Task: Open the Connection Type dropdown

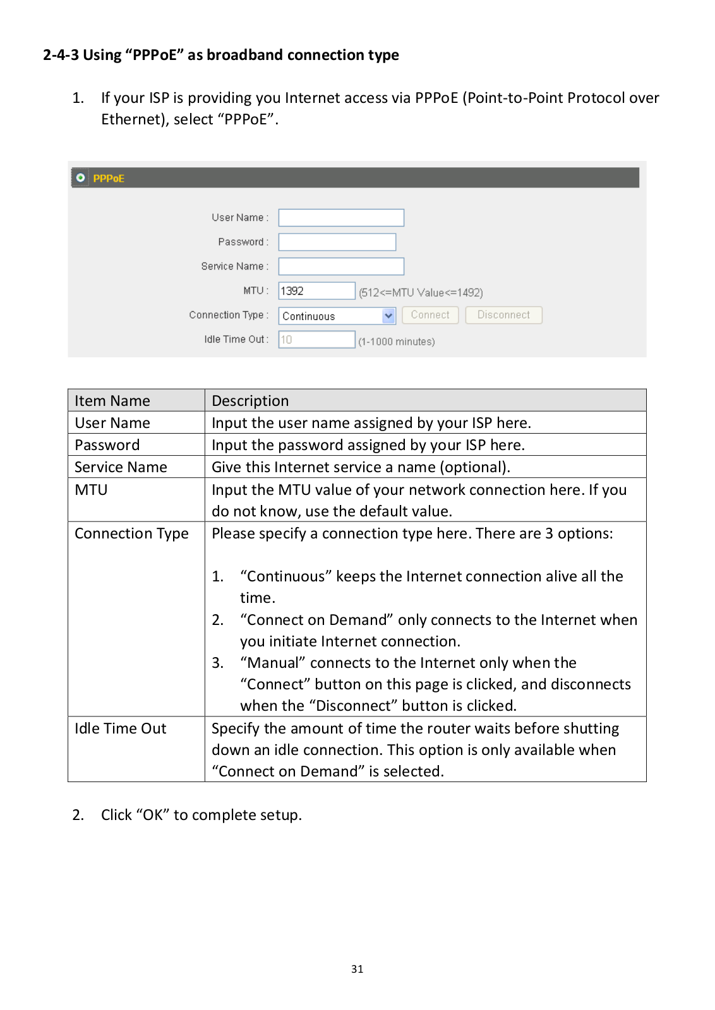Action: 337,316
